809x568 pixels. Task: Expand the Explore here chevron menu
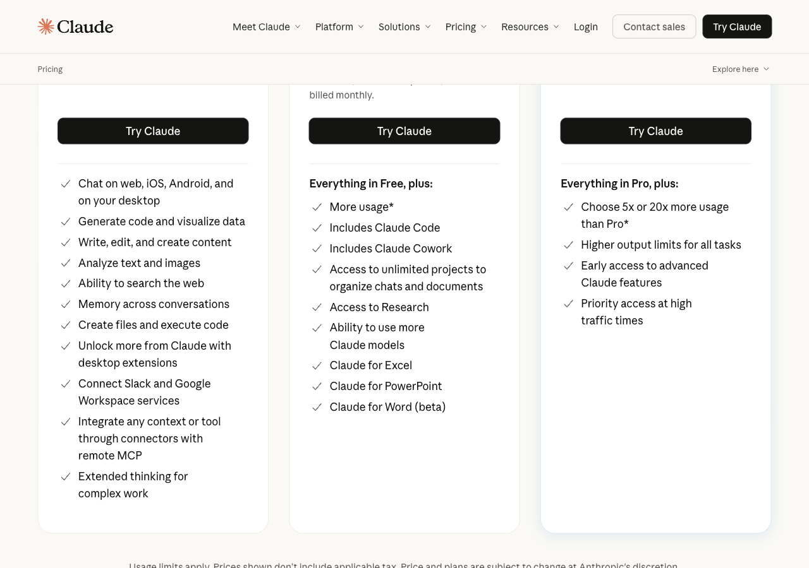(741, 69)
